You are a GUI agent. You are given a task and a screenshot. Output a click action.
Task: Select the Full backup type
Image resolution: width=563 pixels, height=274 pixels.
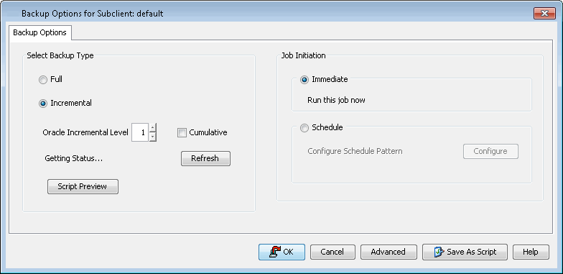[x=43, y=80]
